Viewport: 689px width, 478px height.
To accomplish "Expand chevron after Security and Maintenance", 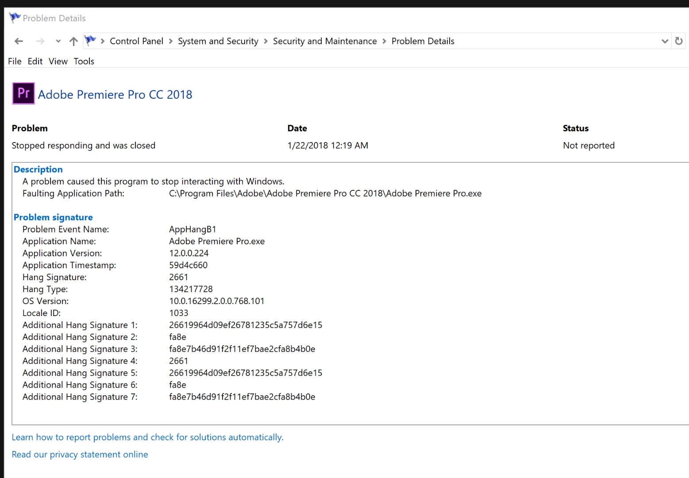I will pyautogui.click(x=384, y=41).
